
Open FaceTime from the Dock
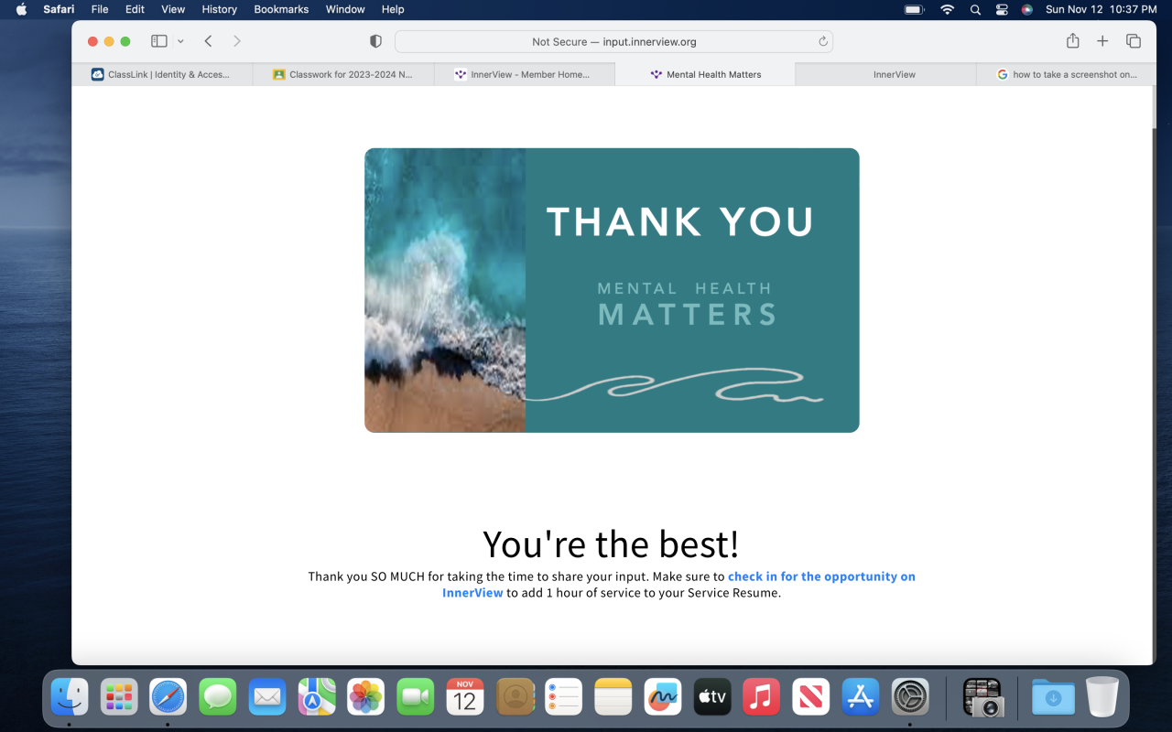[x=416, y=697]
